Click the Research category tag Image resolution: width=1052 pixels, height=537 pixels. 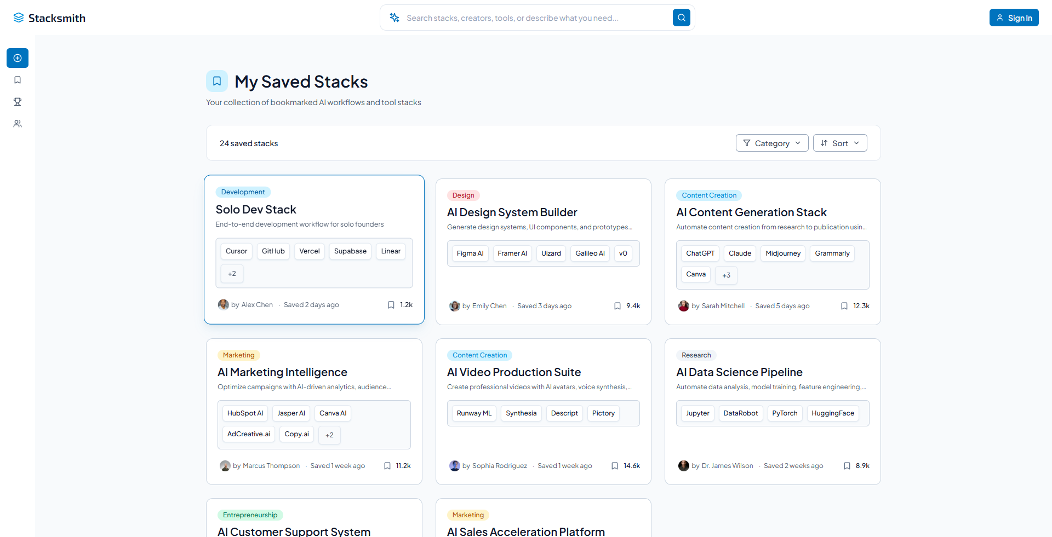(x=696, y=355)
